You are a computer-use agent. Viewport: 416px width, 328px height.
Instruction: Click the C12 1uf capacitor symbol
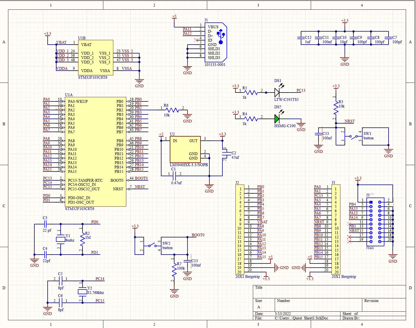[x=301, y=40]
